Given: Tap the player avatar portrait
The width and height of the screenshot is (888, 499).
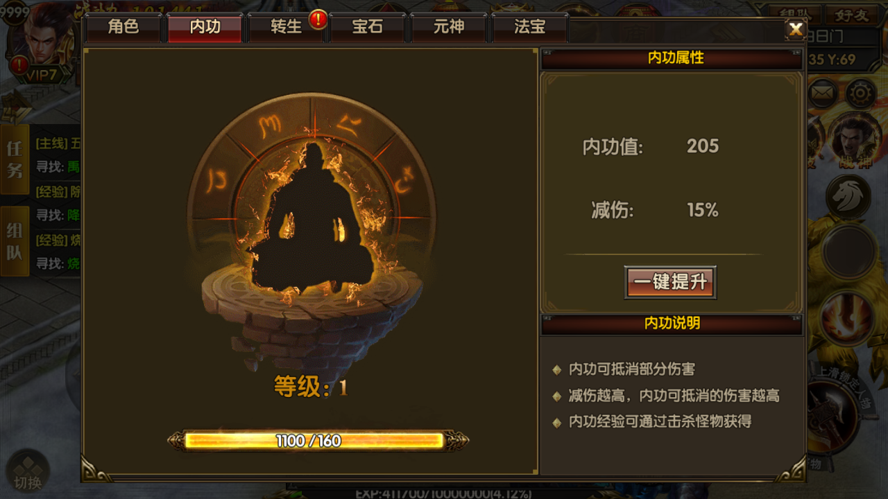Looking at the screenshot, I should click(x=43, y=35).
